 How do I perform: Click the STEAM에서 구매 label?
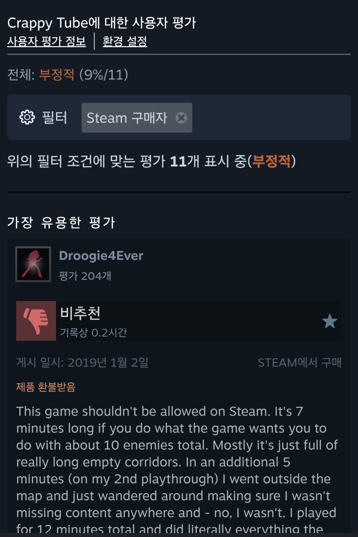point(300,362)
